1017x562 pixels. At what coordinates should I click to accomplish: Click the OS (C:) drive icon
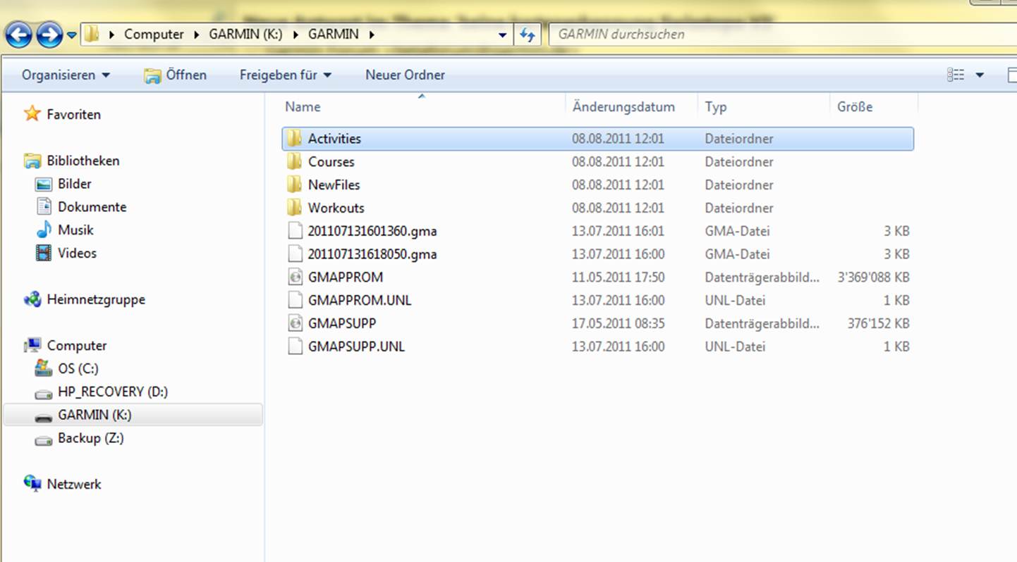point(44,368)
